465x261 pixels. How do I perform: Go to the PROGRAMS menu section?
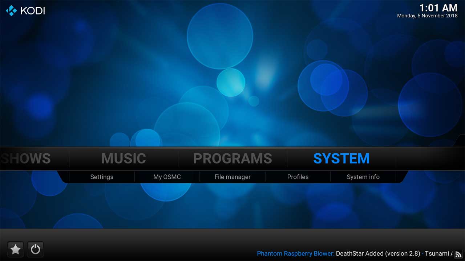(232, 159)
